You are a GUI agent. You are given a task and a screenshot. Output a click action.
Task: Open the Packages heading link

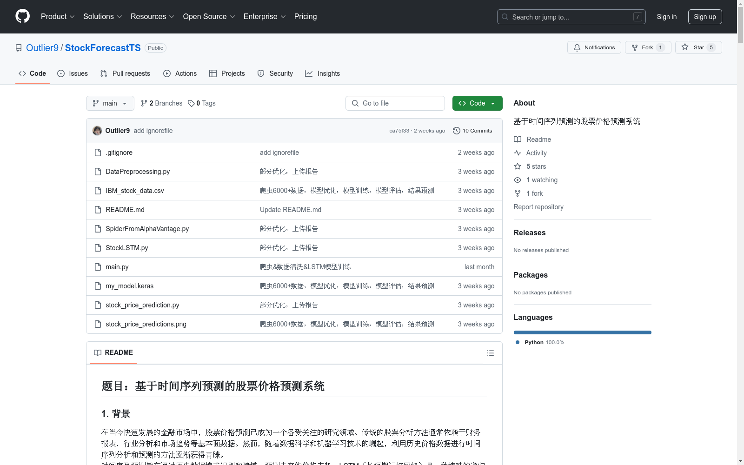(x=531, y=275)
